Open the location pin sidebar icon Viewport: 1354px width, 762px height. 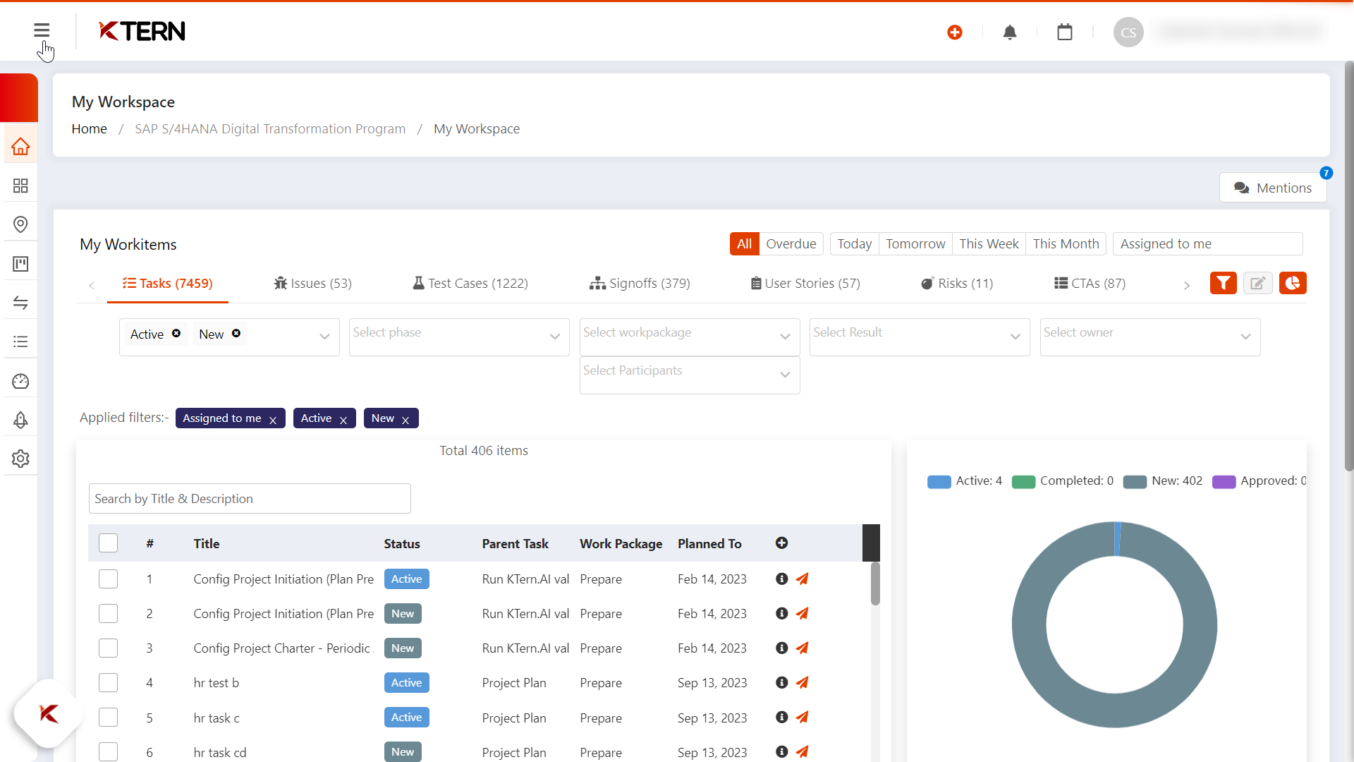tap(20, 224)
